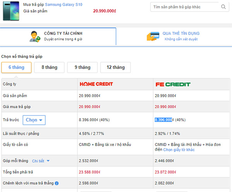This screenshot has height=192, width=232.
Task: Click the info icon beside Chênh lệch
Action: click(57, 183)
